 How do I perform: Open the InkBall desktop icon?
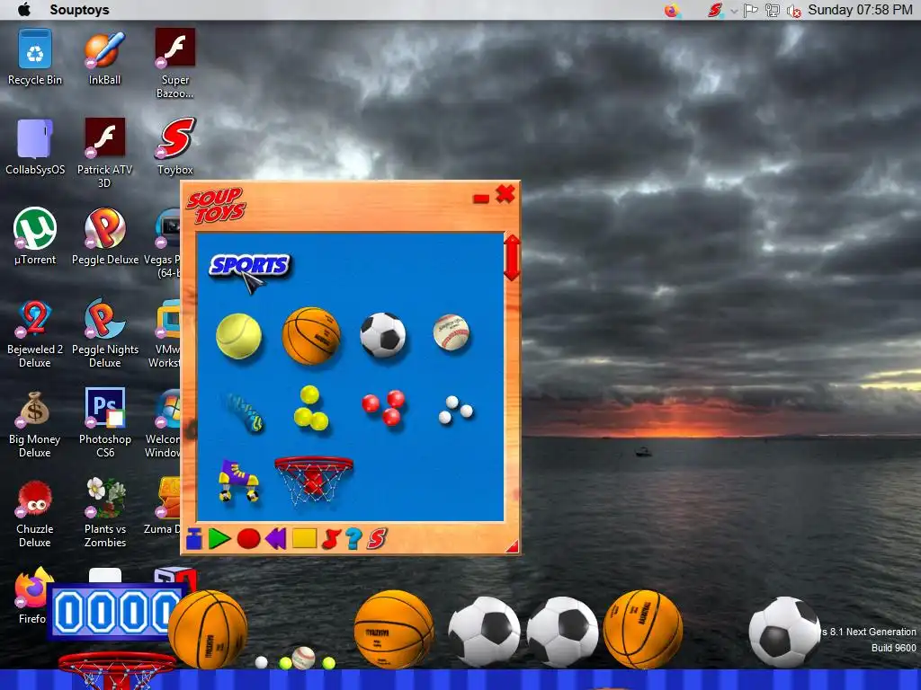[x=104, y=57]
